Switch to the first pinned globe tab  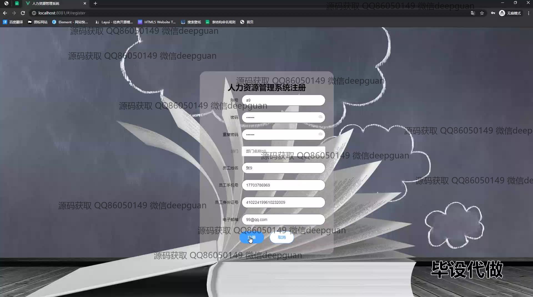tap(6, 3)
